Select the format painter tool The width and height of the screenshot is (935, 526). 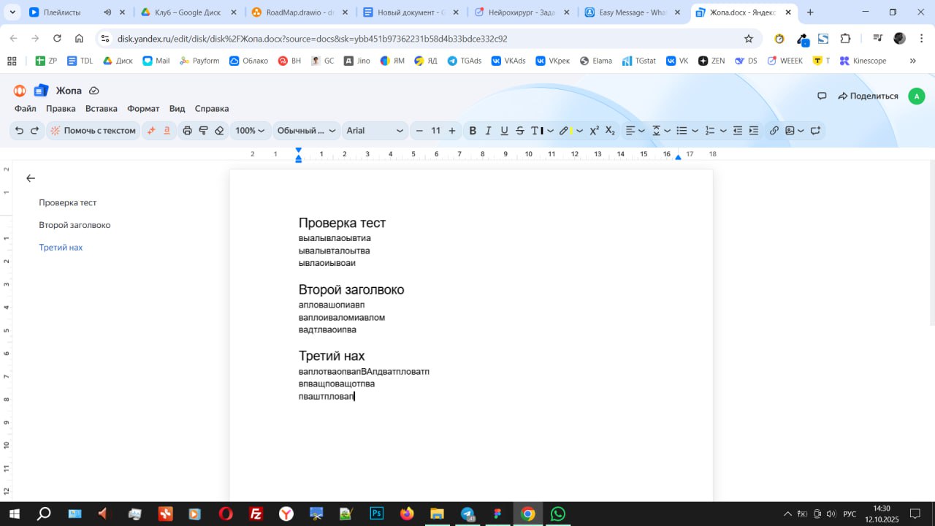(203, 131)
